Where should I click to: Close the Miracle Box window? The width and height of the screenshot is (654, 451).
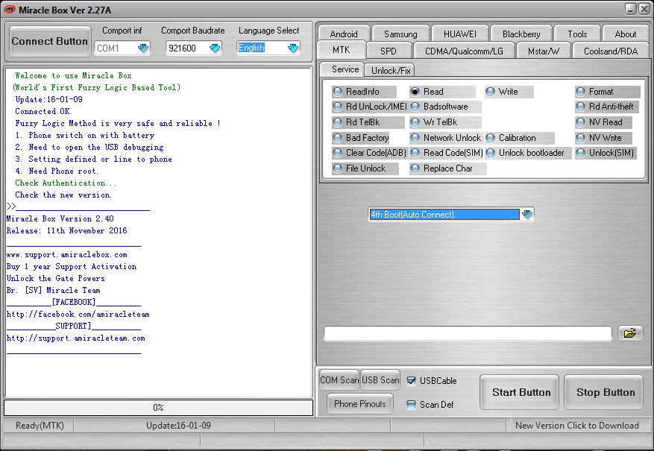coord(644,9)
